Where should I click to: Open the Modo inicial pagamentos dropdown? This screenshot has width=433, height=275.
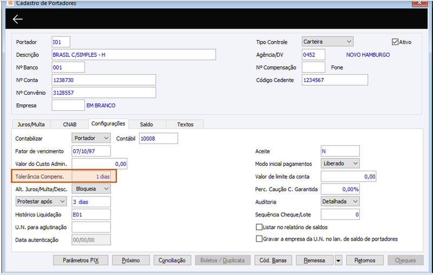pyautogui.click(x=340, y=163)
